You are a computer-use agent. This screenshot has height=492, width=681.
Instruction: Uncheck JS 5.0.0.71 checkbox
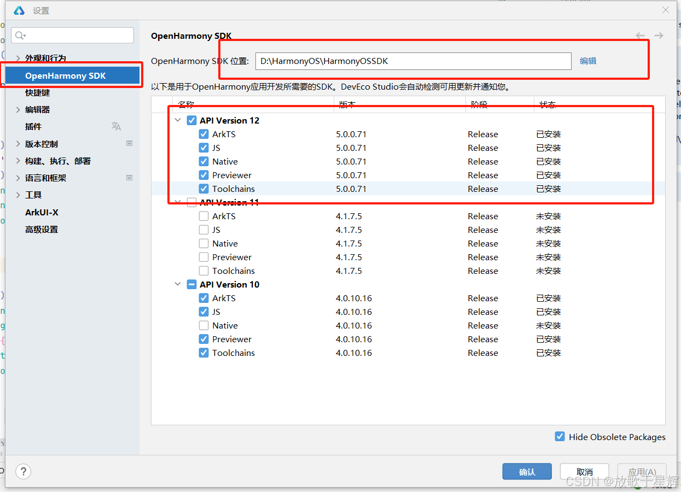coord(203,148)
